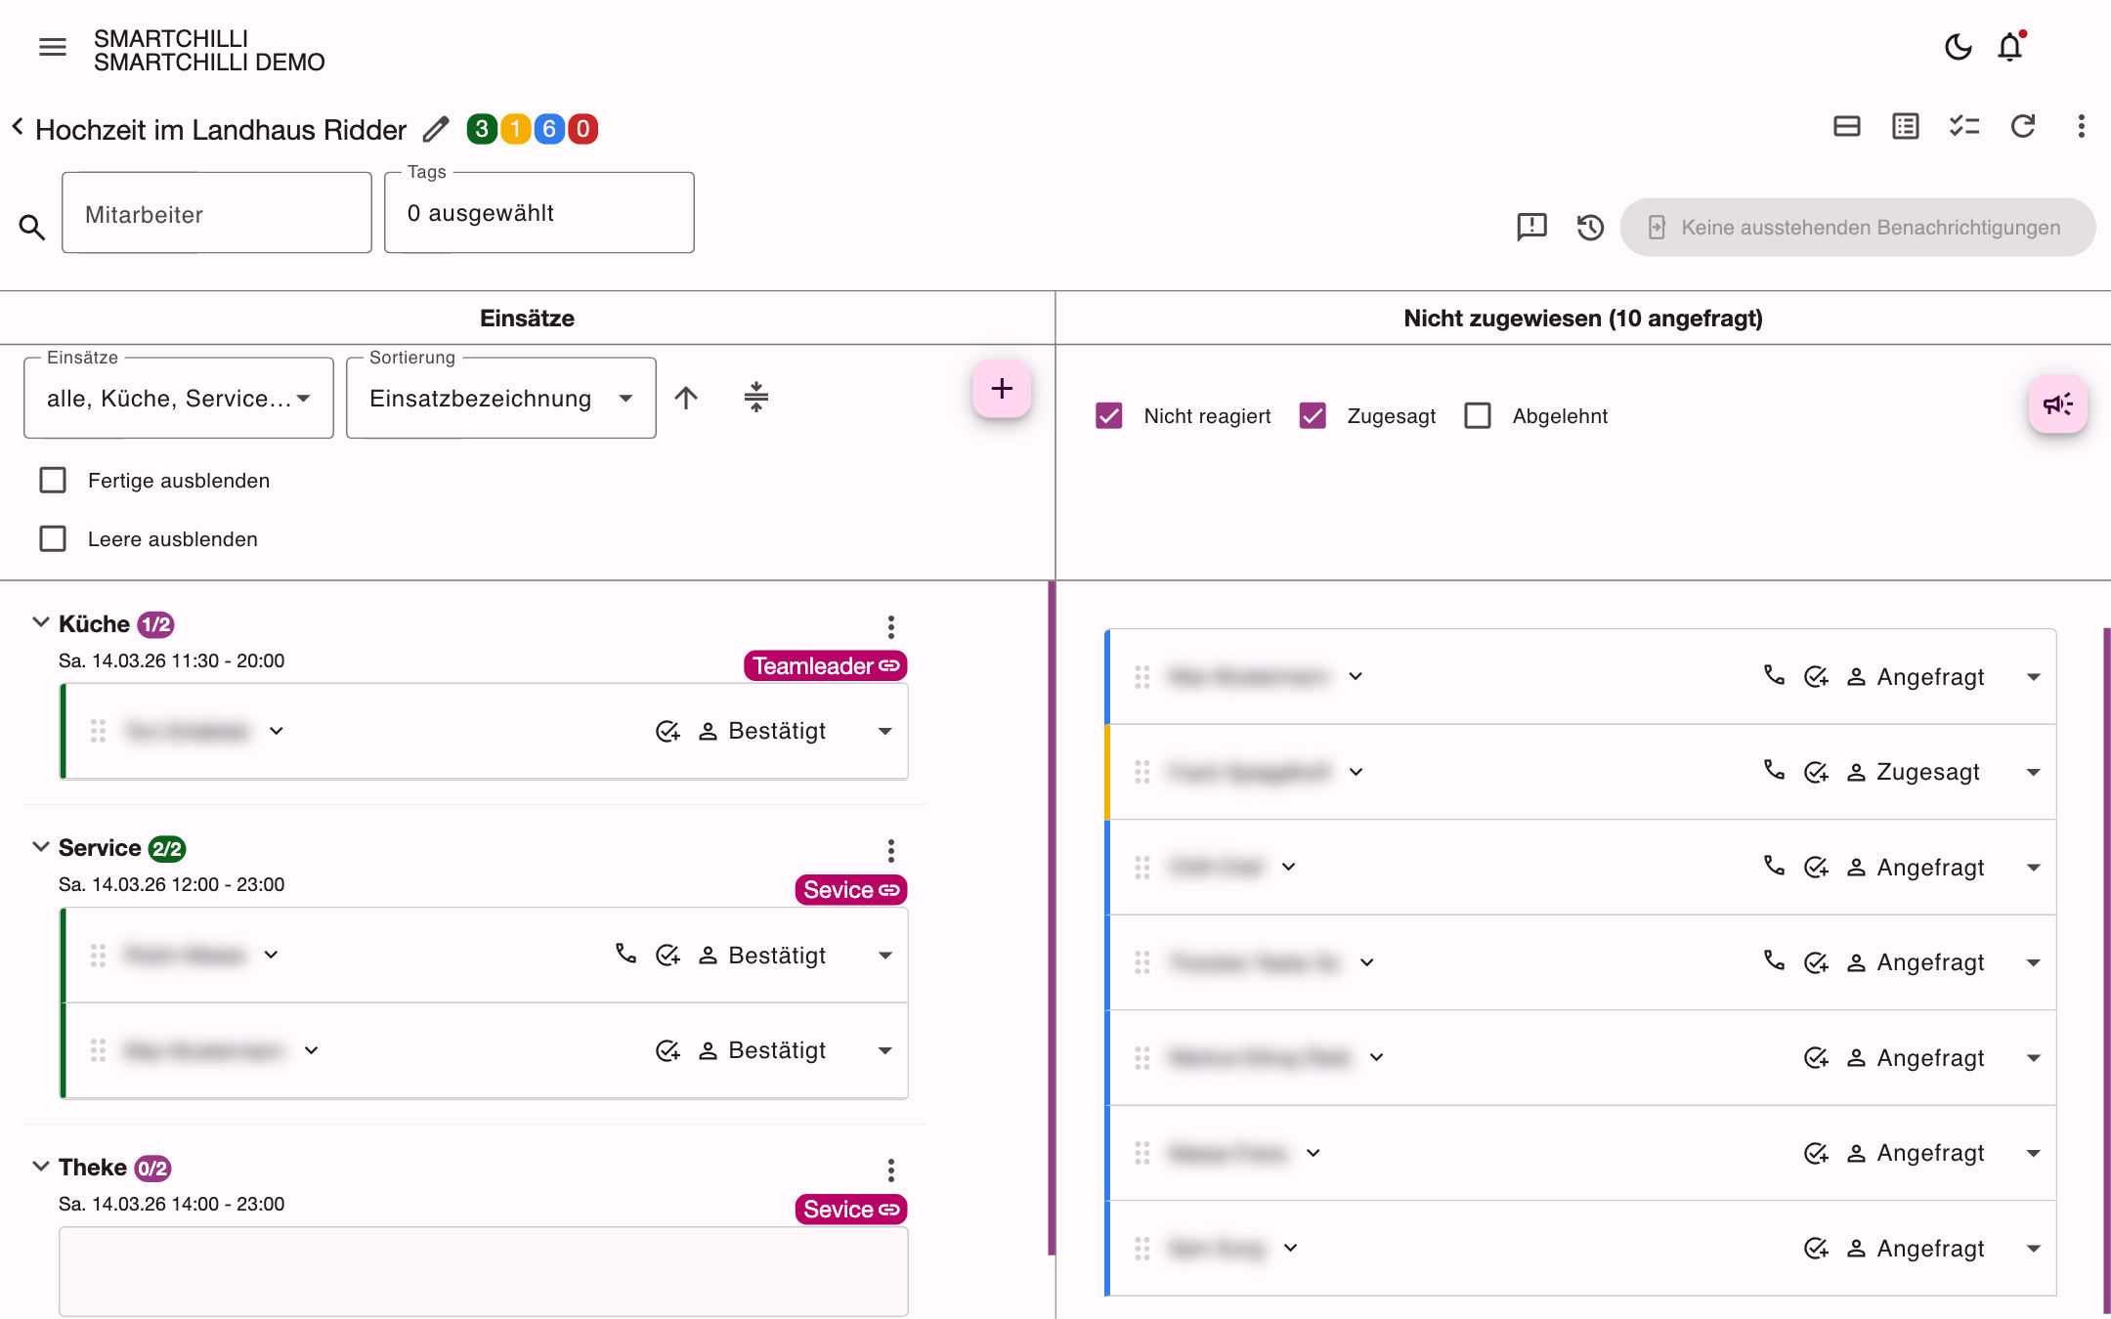
Task: Switch to card layout view icon
Action: tap(1847, 126)
